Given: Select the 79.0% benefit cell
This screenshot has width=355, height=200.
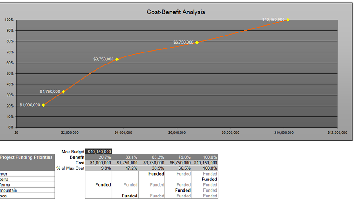Looking at the screenshot, I should point(178,157).
